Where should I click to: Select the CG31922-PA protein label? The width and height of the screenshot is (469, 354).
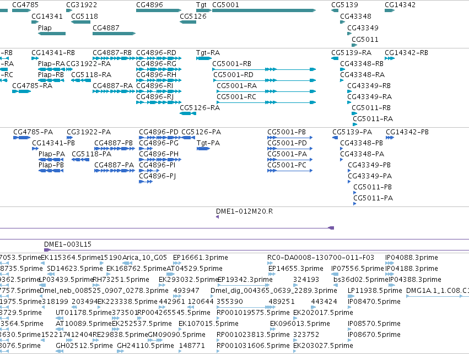tap(89, 132)
